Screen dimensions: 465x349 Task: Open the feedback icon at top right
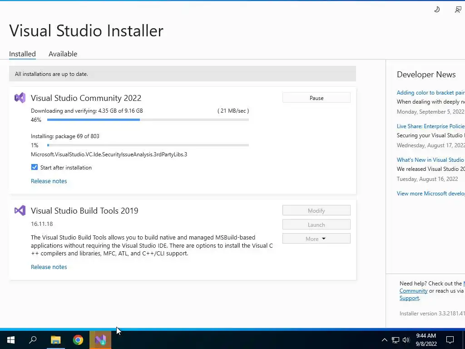coord(458,10)
